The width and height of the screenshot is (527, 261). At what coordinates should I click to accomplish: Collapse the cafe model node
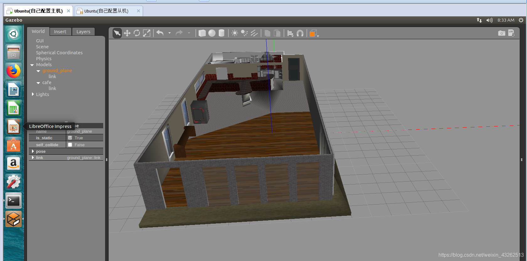pos(38,83)
